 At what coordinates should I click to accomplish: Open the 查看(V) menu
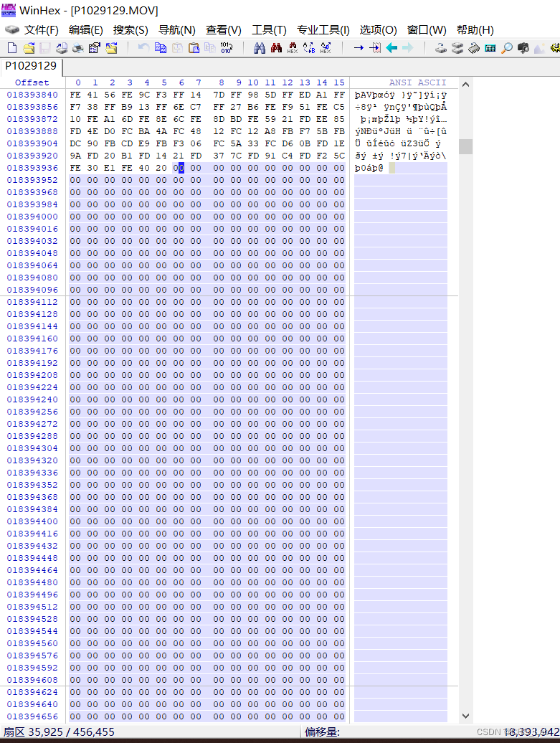click(x=223, y=30)
